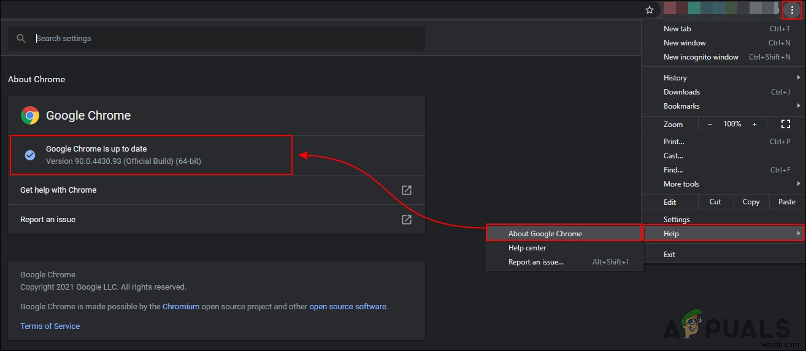
Task: Decrease zoom with the minus button
Action: [x=710, y=124]
